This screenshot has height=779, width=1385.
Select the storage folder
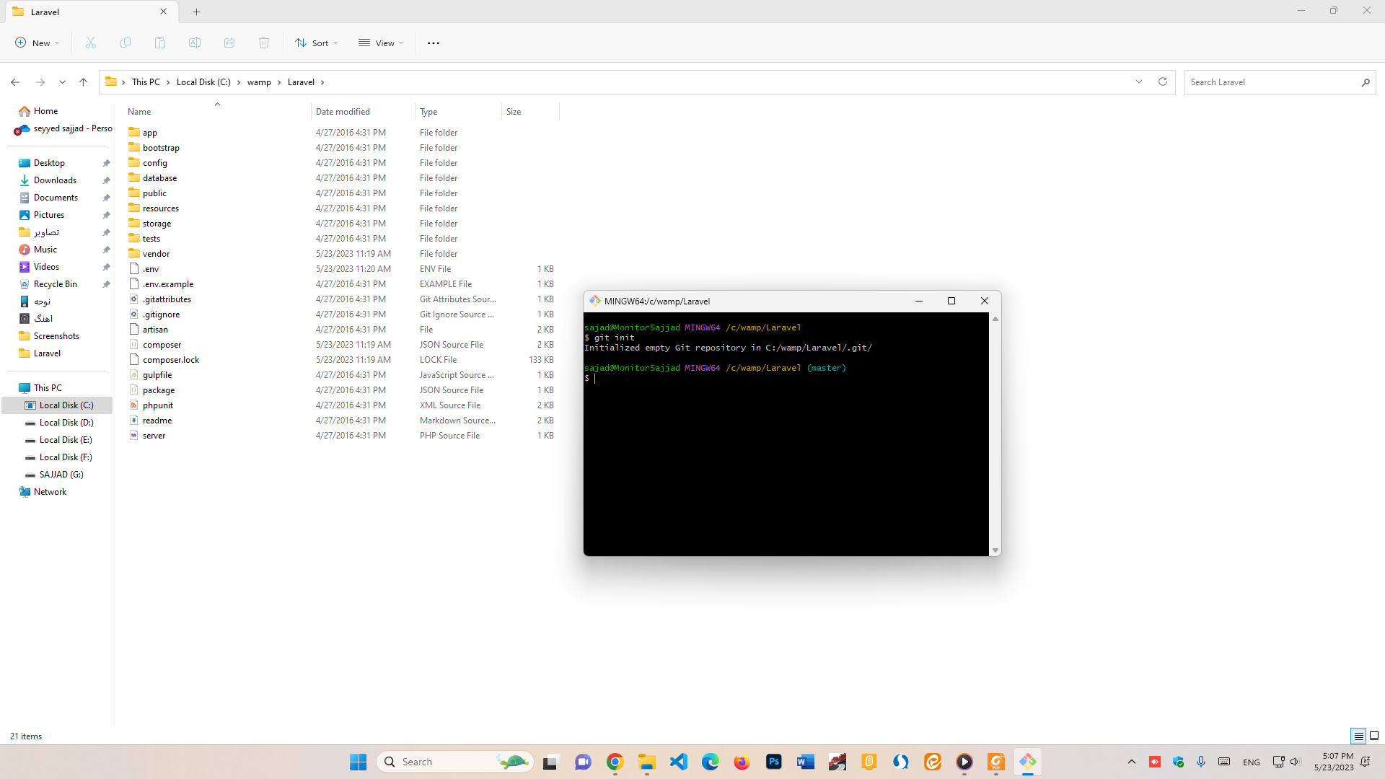pos(157,224)
